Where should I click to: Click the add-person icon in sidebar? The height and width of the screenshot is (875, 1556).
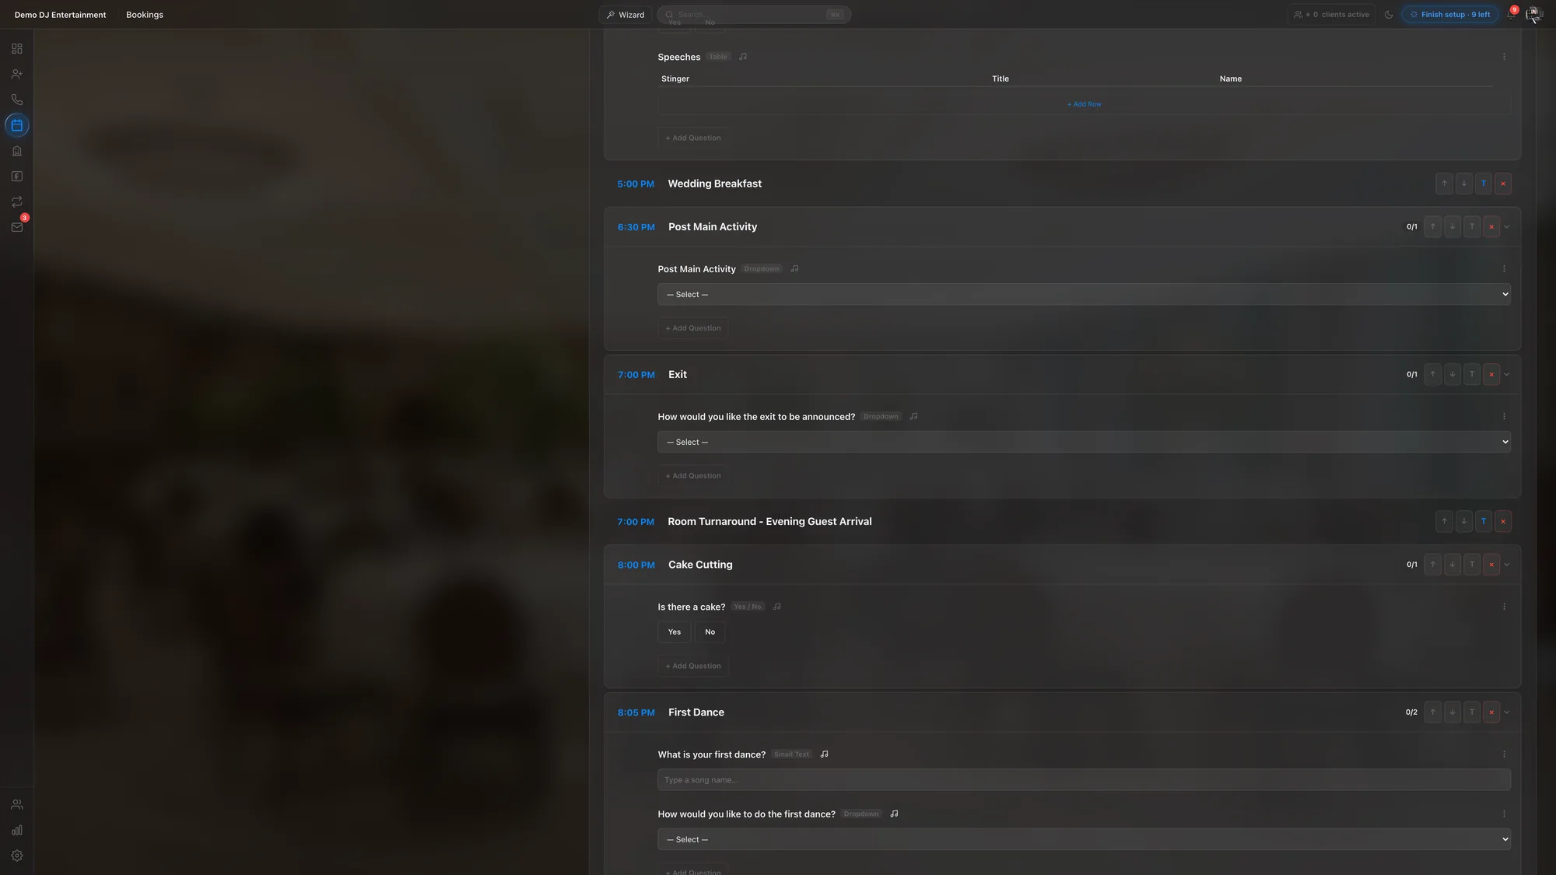pyautogui.click(x=17, y=75)
